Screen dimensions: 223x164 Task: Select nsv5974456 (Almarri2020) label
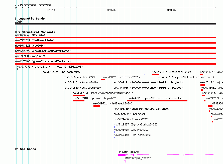132,119
